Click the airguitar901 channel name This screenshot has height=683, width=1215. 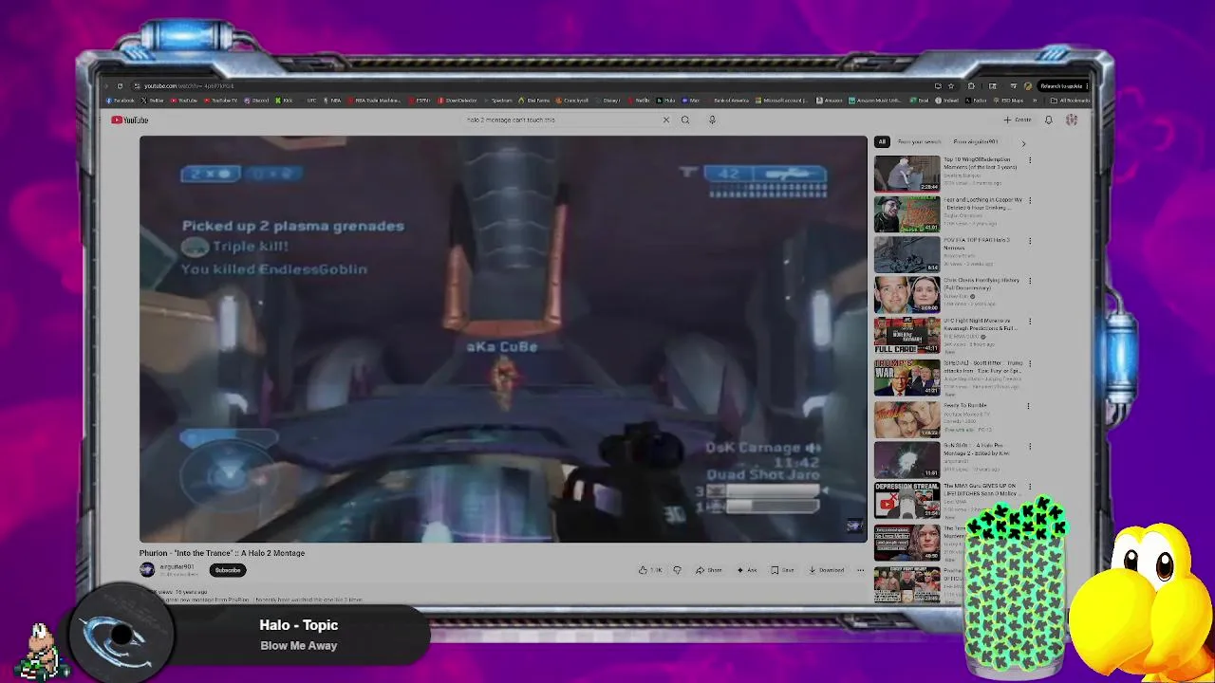(x=177, y=566)
